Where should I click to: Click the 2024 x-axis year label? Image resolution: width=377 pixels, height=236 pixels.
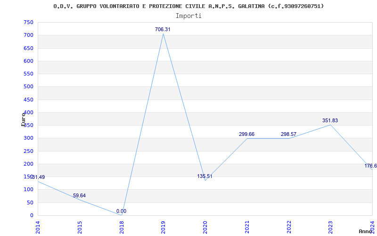coord(372,228)
